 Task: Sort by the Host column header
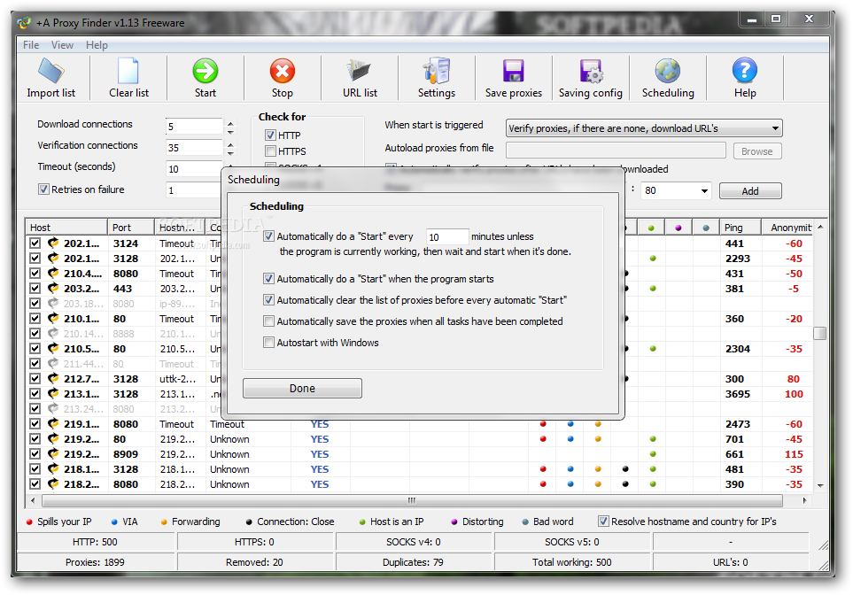[x=66, y=228]
